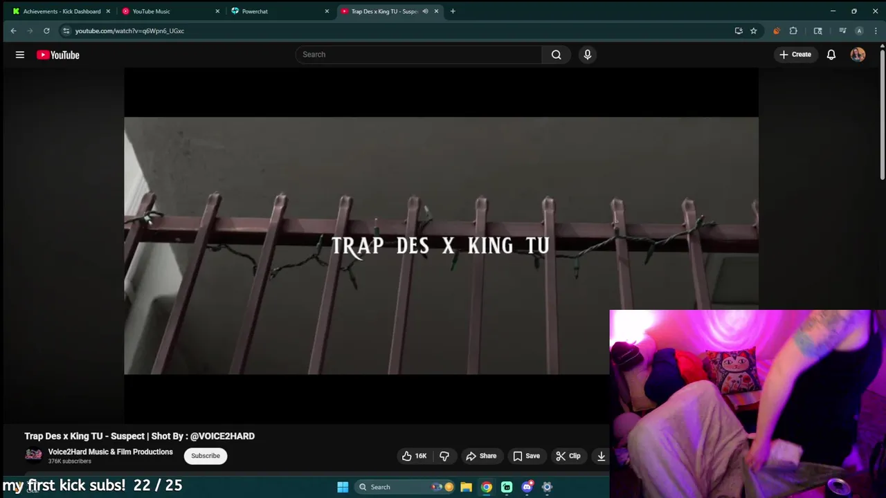Click the 376K subscribers text
Screen dimensions: 886x498
[70, 461]
